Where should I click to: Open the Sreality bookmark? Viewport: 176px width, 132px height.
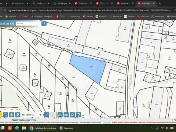(88, 16)
